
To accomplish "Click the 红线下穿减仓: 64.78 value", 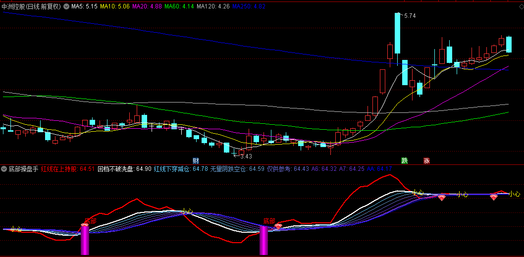I will 181,169.
